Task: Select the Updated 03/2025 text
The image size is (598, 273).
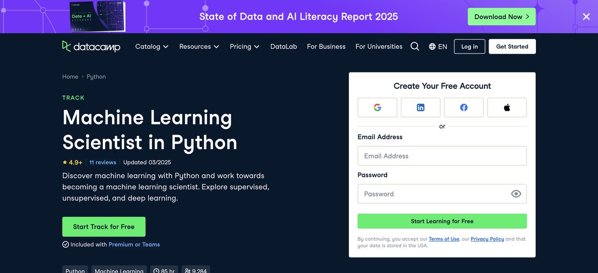Action: 147,162
